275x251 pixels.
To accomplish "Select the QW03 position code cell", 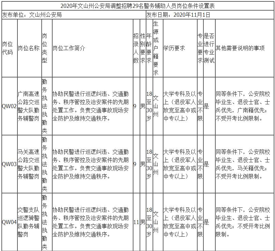I will tap(10, 164).
